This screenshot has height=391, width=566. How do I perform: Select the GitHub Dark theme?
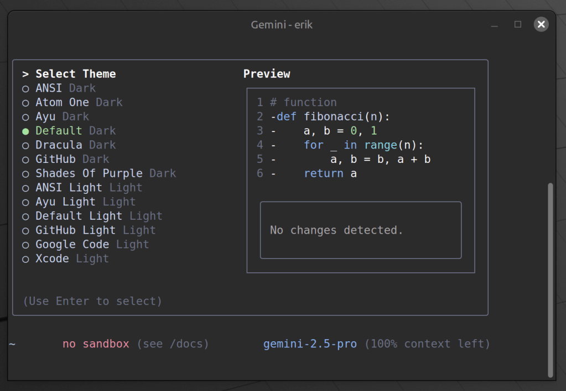coord(25,160)
